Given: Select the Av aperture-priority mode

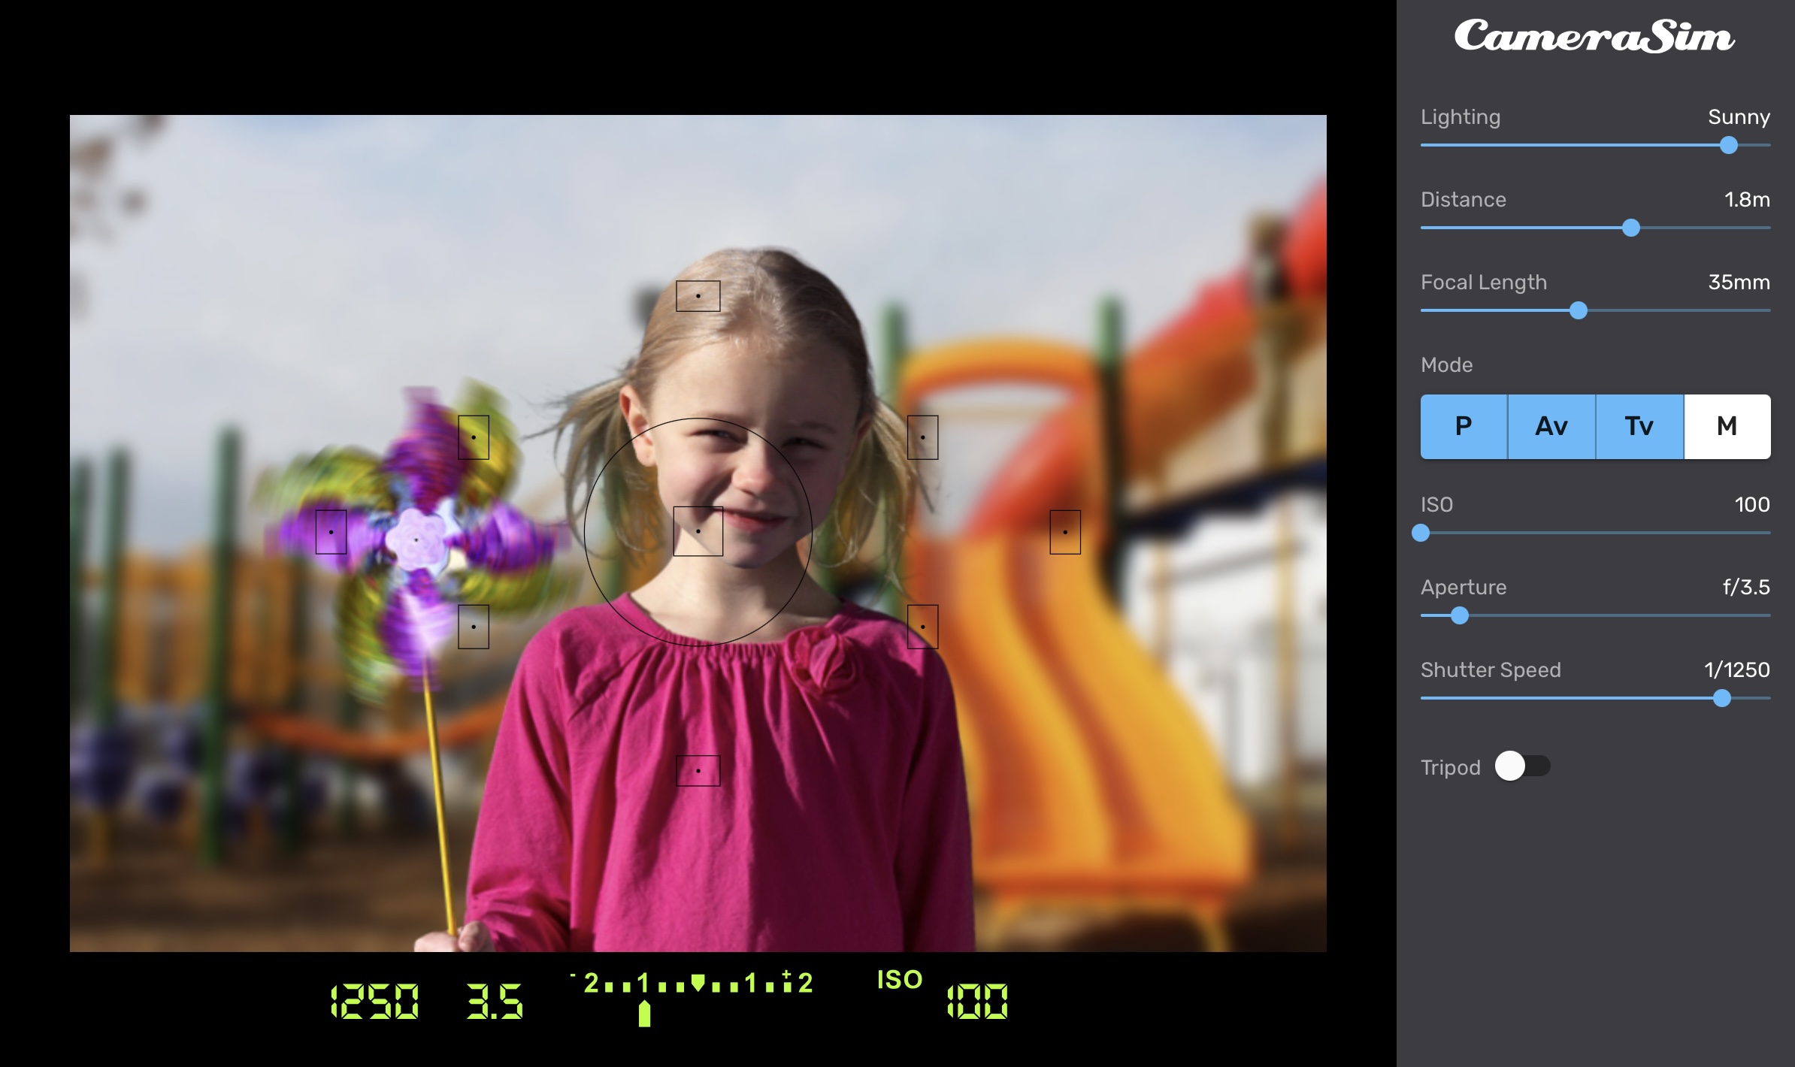Looking at the screenshot, I should click(x=1550, y=426).
